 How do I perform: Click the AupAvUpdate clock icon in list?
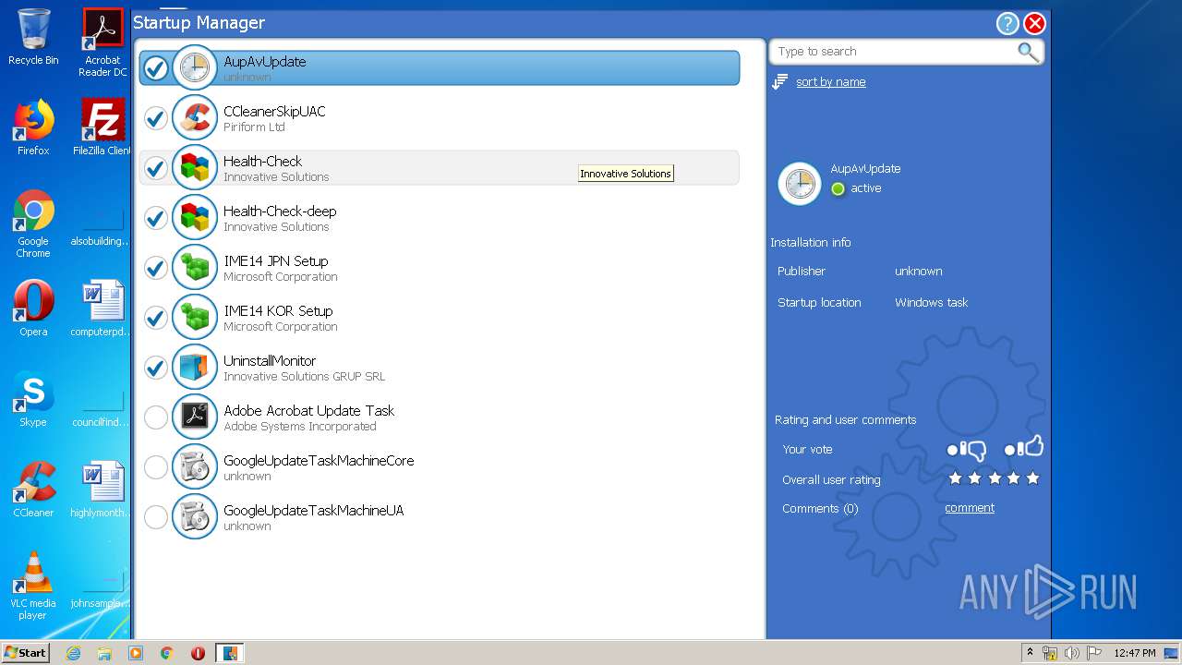coord(195,67)
